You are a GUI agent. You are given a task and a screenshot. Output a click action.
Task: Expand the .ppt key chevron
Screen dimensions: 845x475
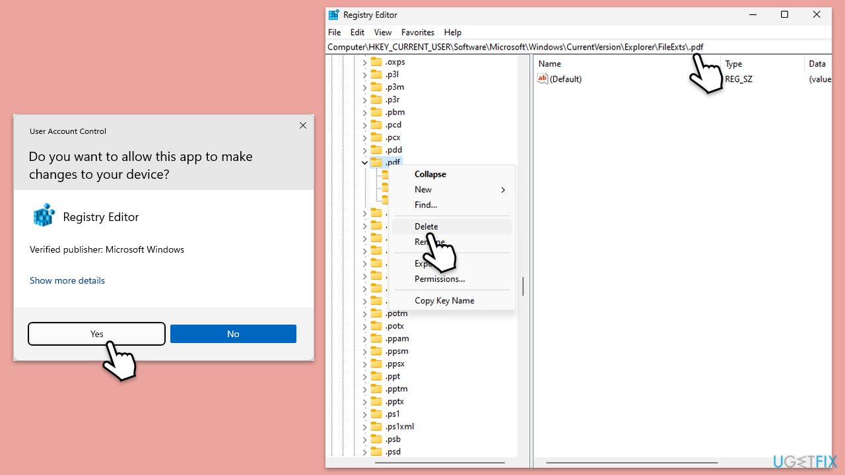tap(364, 376)
